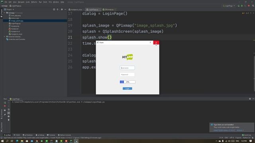The height and width of the screenshot is (143, 255).
Task: Hide the Run panel with minus icon
Action: (253, 99)
